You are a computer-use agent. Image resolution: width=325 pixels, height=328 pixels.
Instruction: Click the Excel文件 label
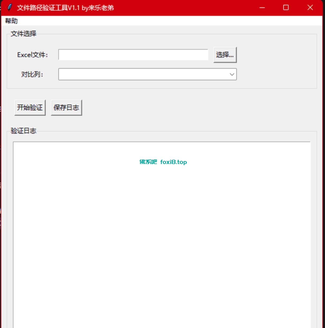(x=32, y=55)
